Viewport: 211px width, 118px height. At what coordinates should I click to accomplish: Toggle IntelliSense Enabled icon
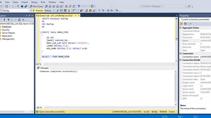69,10
